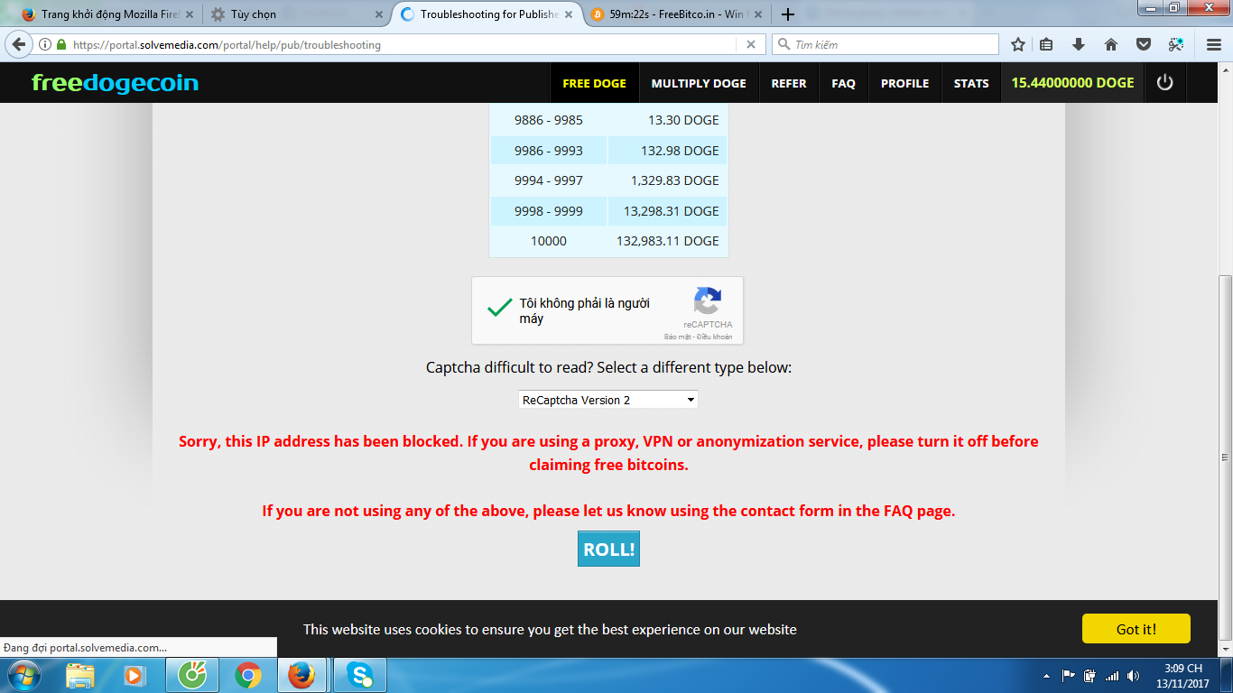This screenshot has height=693, width=1233.
Task: Click the 15.44000000 DOGE balance
Action: click(x=1072, y=83)
